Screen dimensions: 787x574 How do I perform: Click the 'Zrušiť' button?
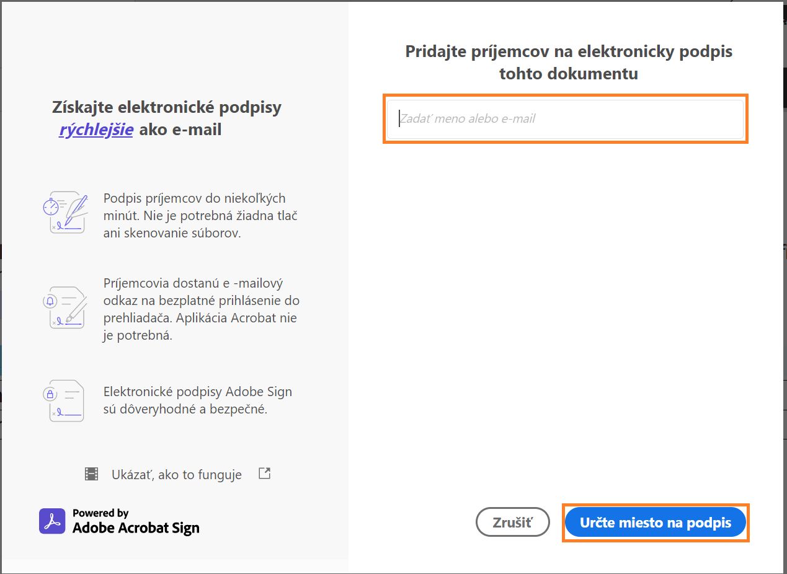tap(512, 522)
